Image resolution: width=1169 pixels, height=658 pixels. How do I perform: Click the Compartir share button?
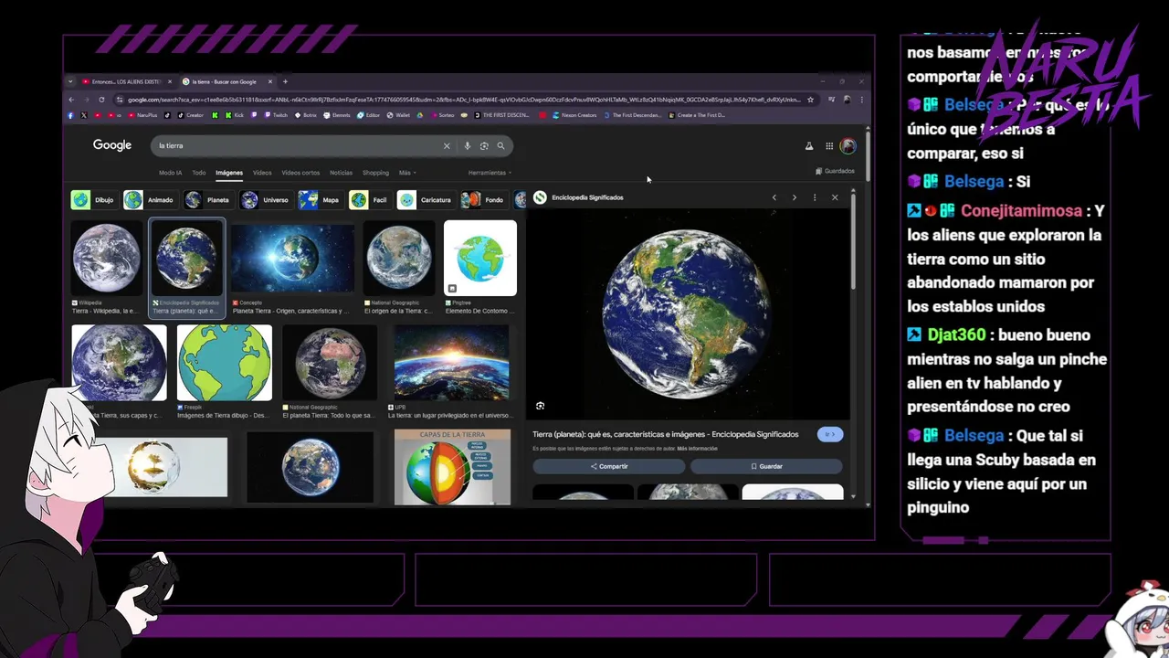click(x=609, y=466)
